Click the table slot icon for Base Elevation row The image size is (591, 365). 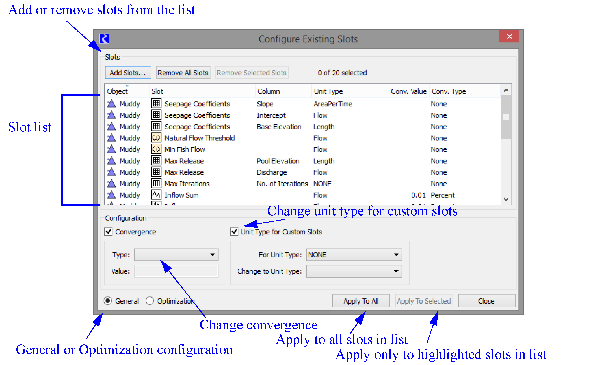[156, 126]
